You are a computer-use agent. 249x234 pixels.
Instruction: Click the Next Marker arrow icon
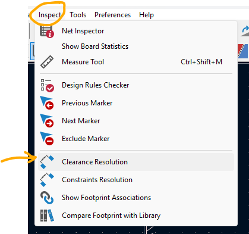[47, 121]
